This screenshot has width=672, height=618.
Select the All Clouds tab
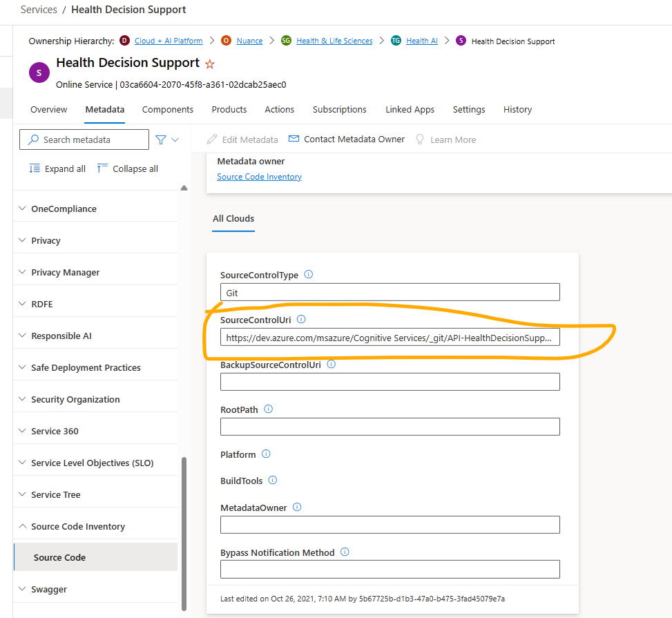[x=233, y=219]
